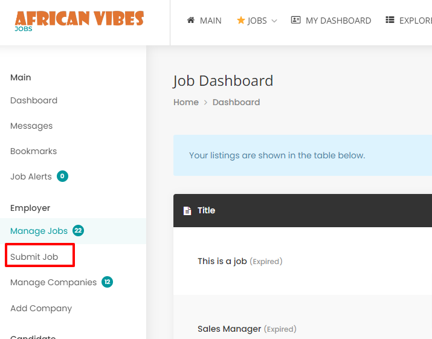The image size is (432, 339).
Task: Open Manage Companies in the sidebar
Action: [53, 282]
